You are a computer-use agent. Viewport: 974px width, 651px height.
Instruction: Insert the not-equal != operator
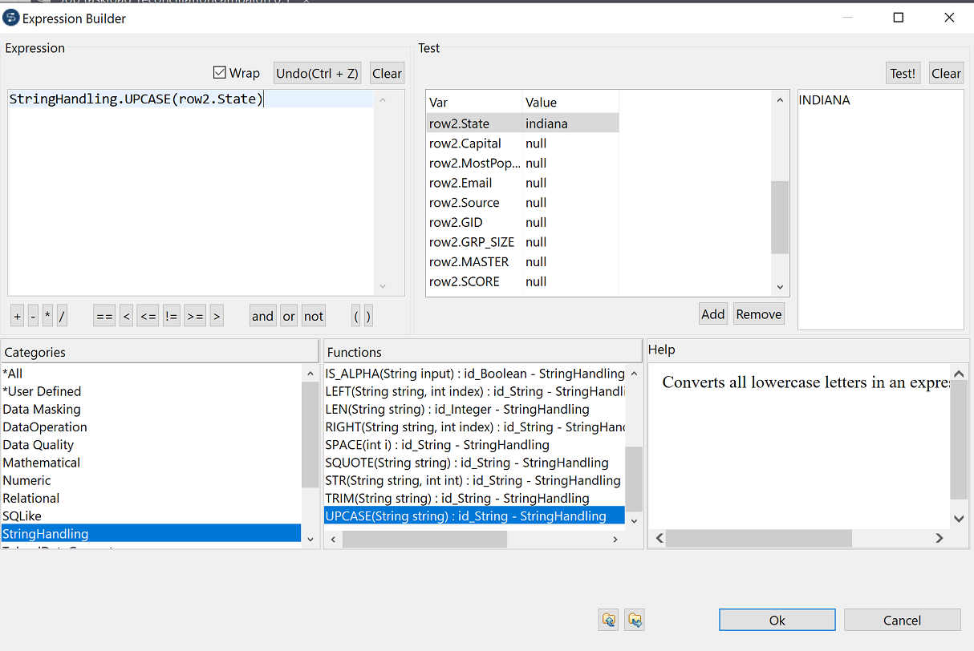tap(171, 315)
